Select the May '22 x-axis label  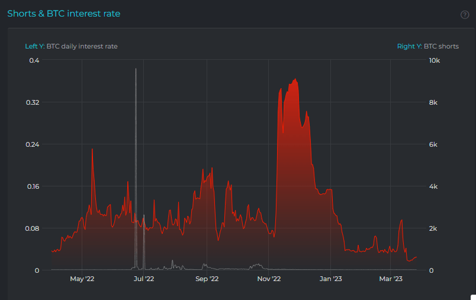pos(82,279)
